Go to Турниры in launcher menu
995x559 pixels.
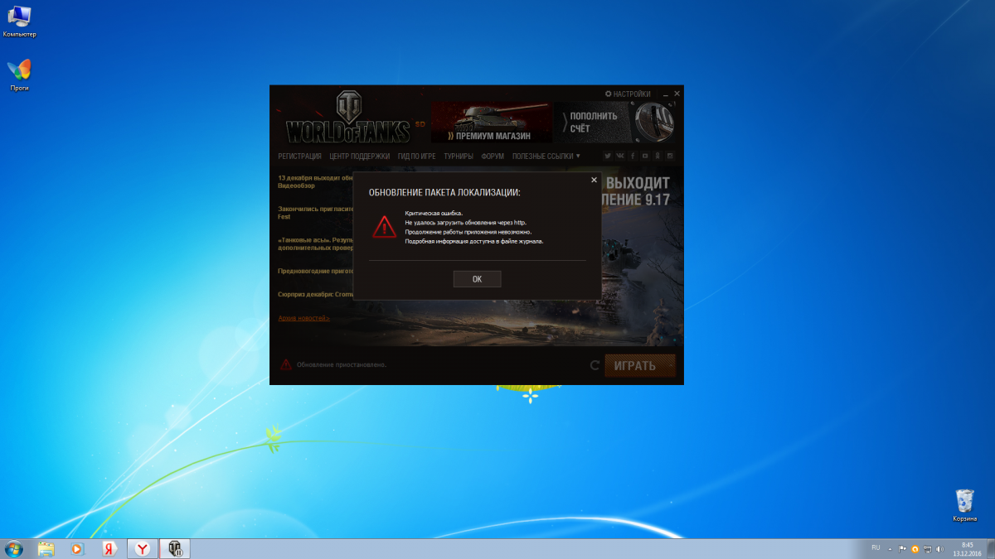tap(459, 156)
